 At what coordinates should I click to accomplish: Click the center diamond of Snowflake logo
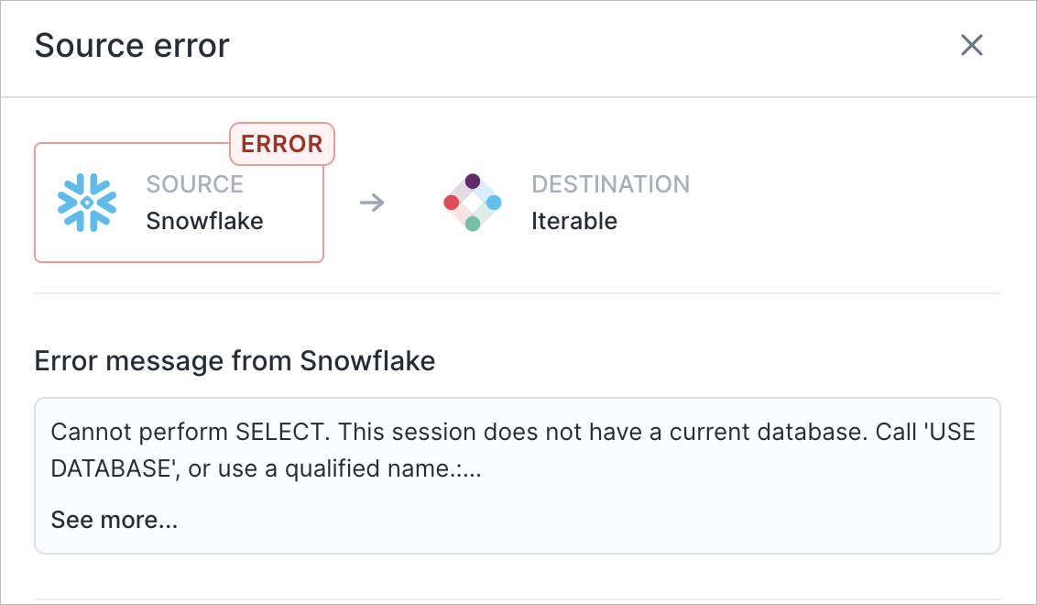[87, 203]
